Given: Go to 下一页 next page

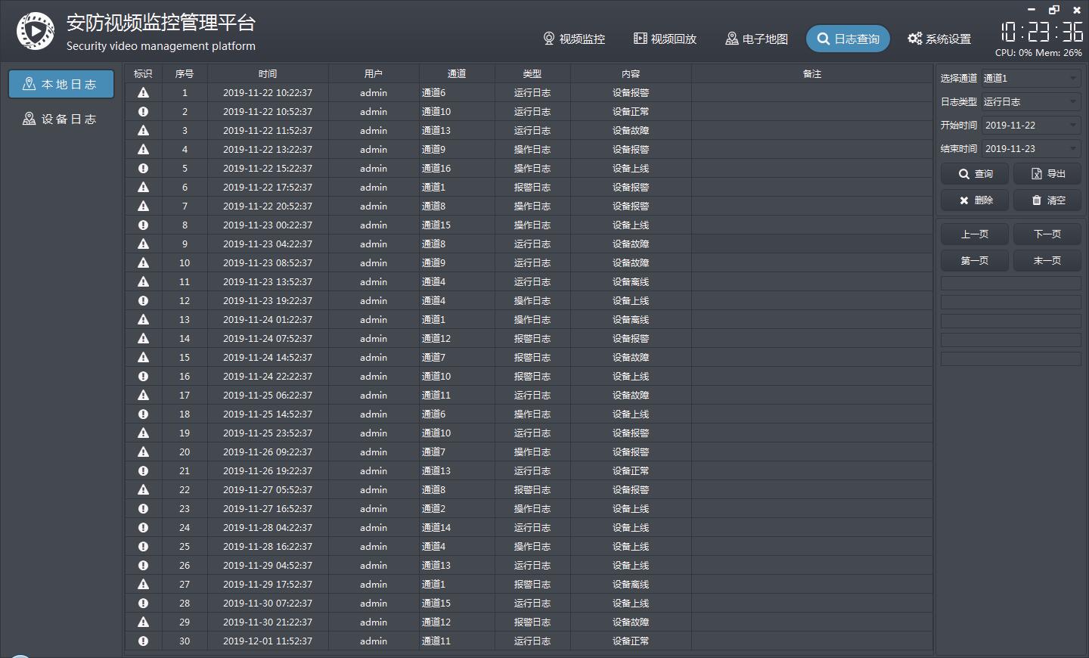Looking at the screenshot, I should 1047,234.
